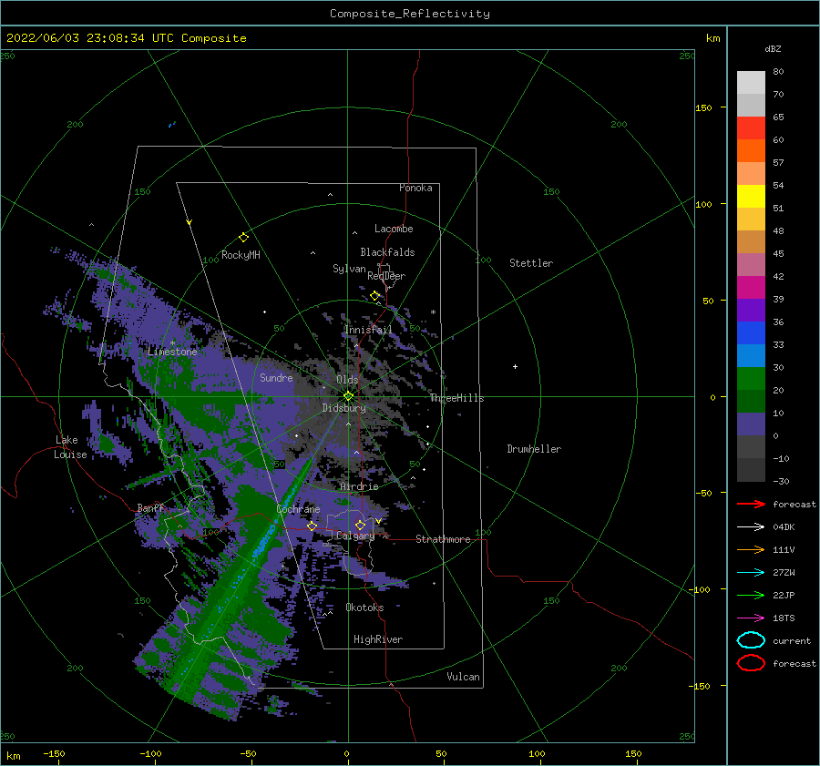820x766 pixels.
Task: Click the -30 dBZ scale value
Action: [x=781, y=481]
